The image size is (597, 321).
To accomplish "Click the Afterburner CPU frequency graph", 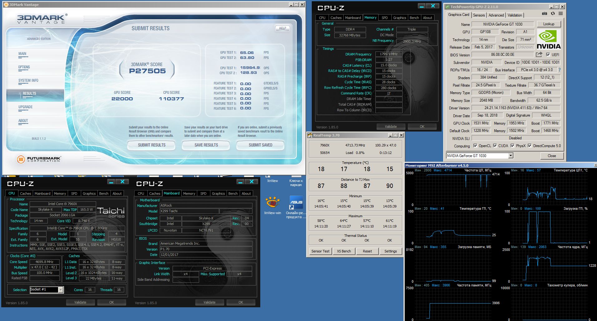I will click(453, 189).
